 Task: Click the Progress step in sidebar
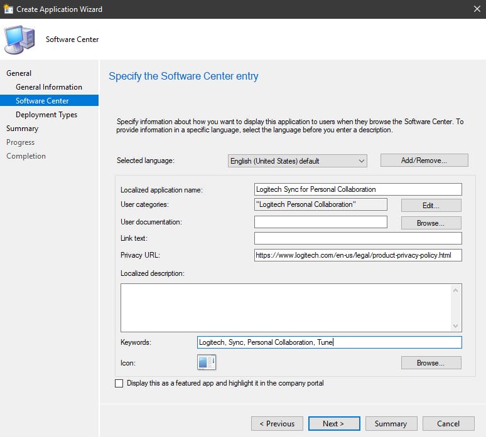tap(21, 142)
